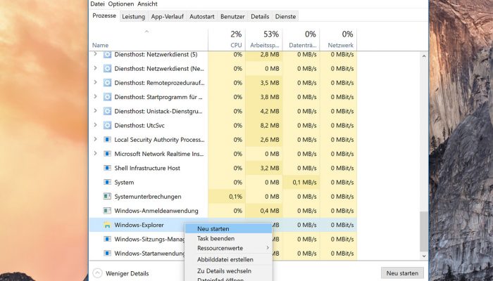Click gear icon of Diensthost: Remoteprozeduraufruf
The image size is (493, 281).
pos(107,83)
